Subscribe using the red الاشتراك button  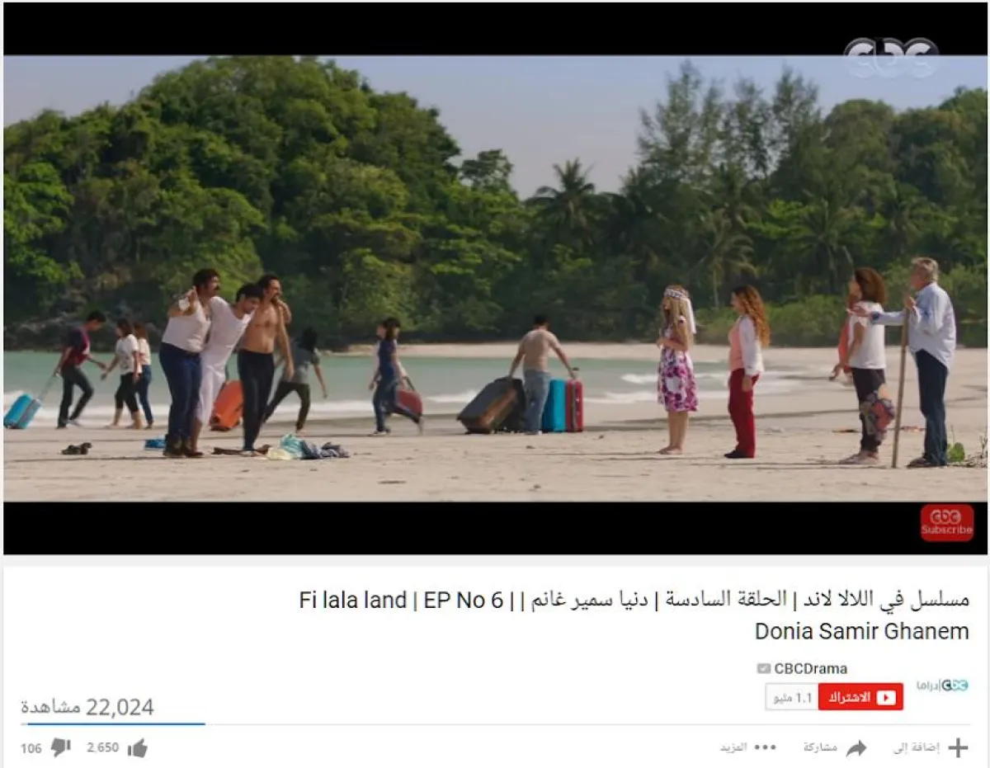click(x=860, y=697)
